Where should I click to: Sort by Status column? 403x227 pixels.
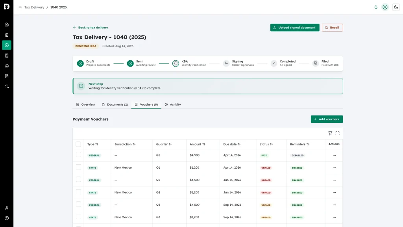coord(266,144)
